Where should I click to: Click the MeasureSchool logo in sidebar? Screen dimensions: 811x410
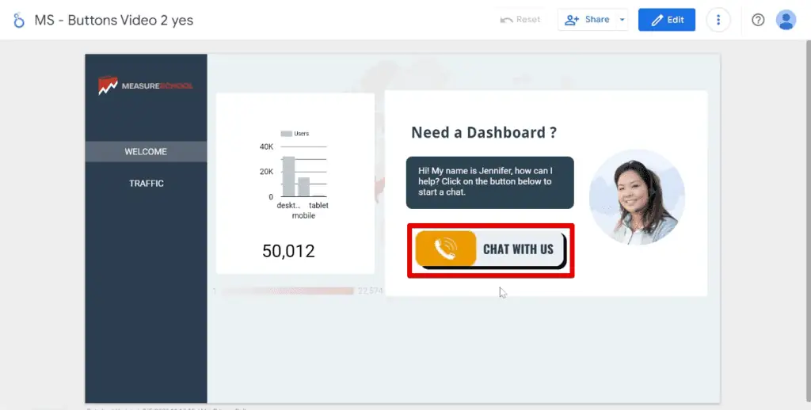coord(146,85)
